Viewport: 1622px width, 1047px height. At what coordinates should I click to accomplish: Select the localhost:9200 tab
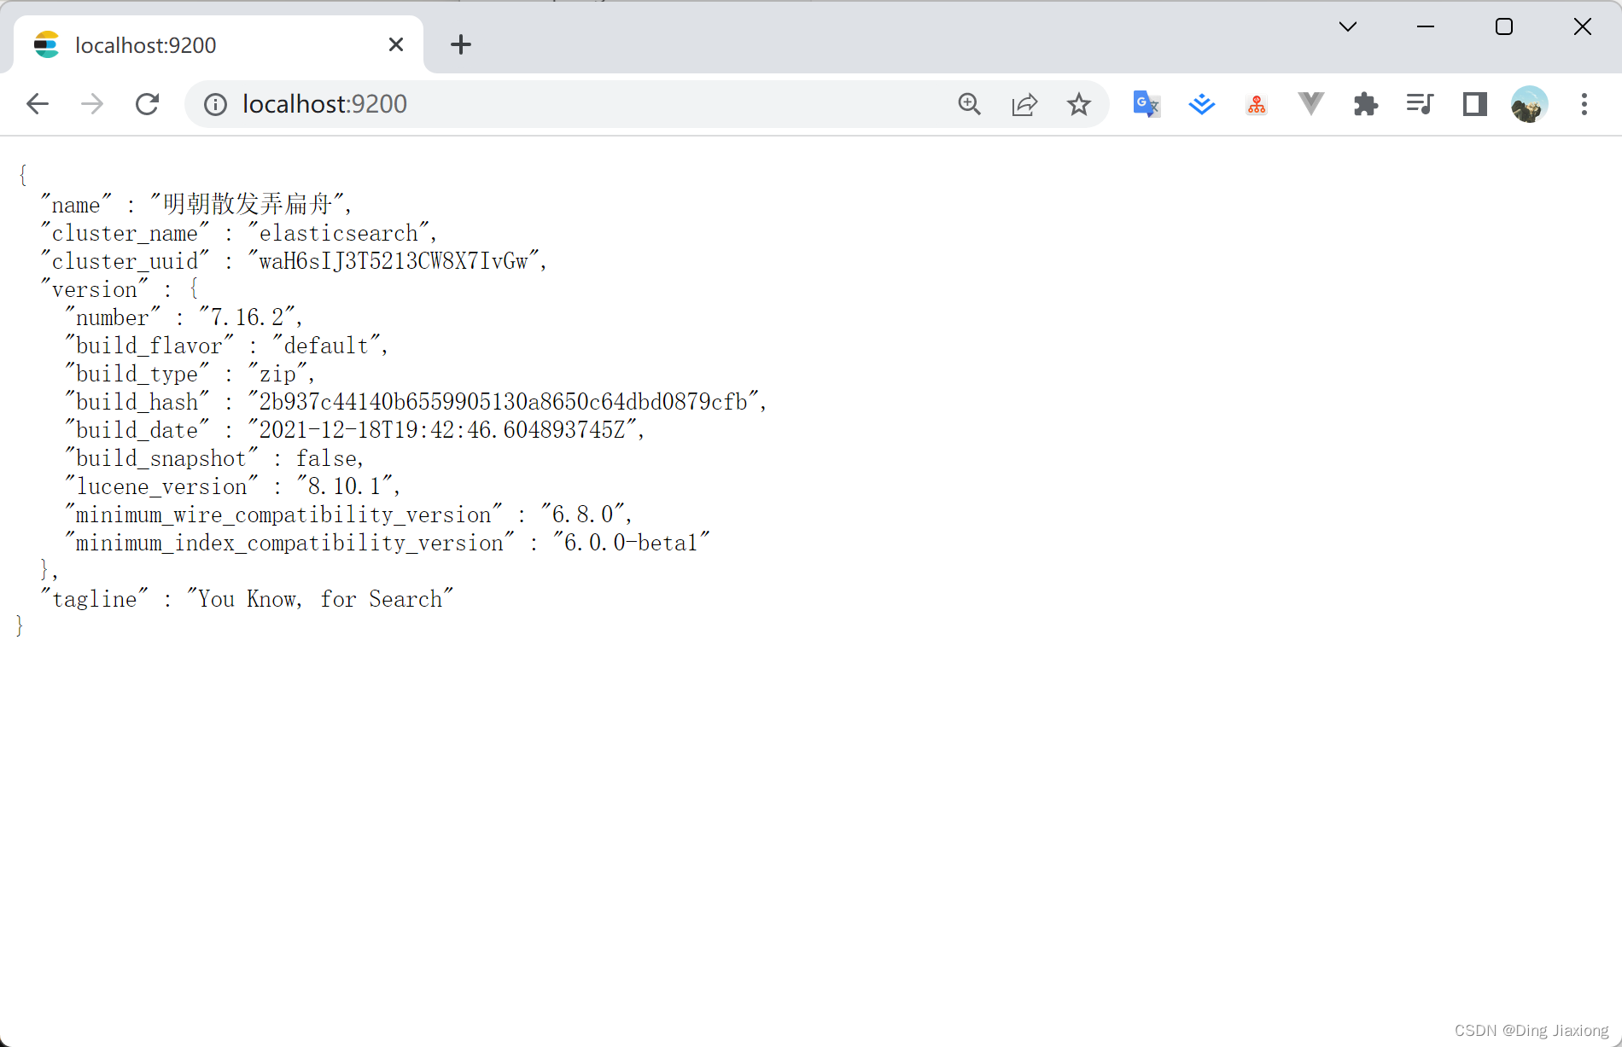point(219,44)
